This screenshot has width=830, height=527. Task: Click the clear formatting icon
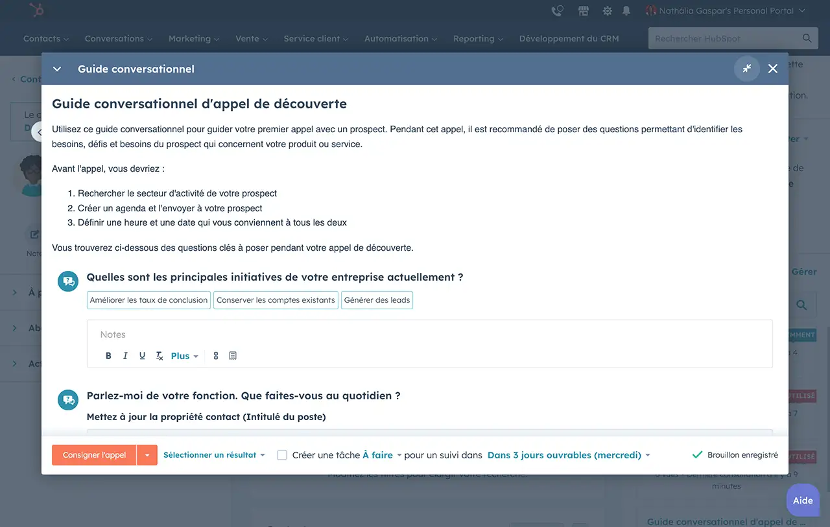[x=159, y=356]
